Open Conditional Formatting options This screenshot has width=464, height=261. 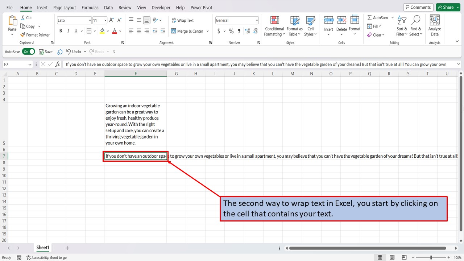tap(274, 26)
